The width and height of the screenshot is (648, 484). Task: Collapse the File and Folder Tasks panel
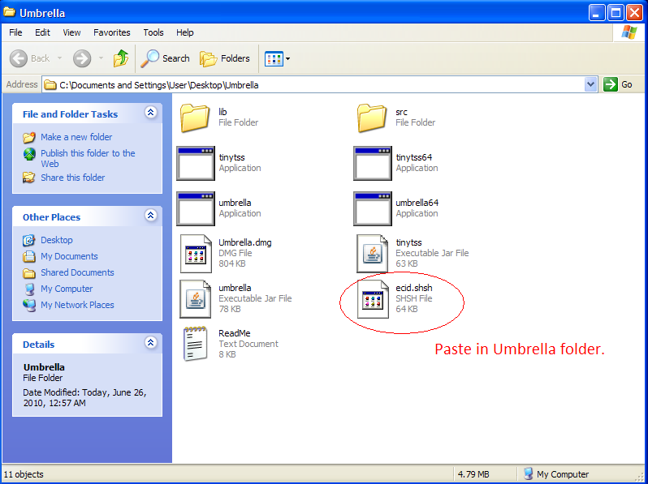click(150, 114)
